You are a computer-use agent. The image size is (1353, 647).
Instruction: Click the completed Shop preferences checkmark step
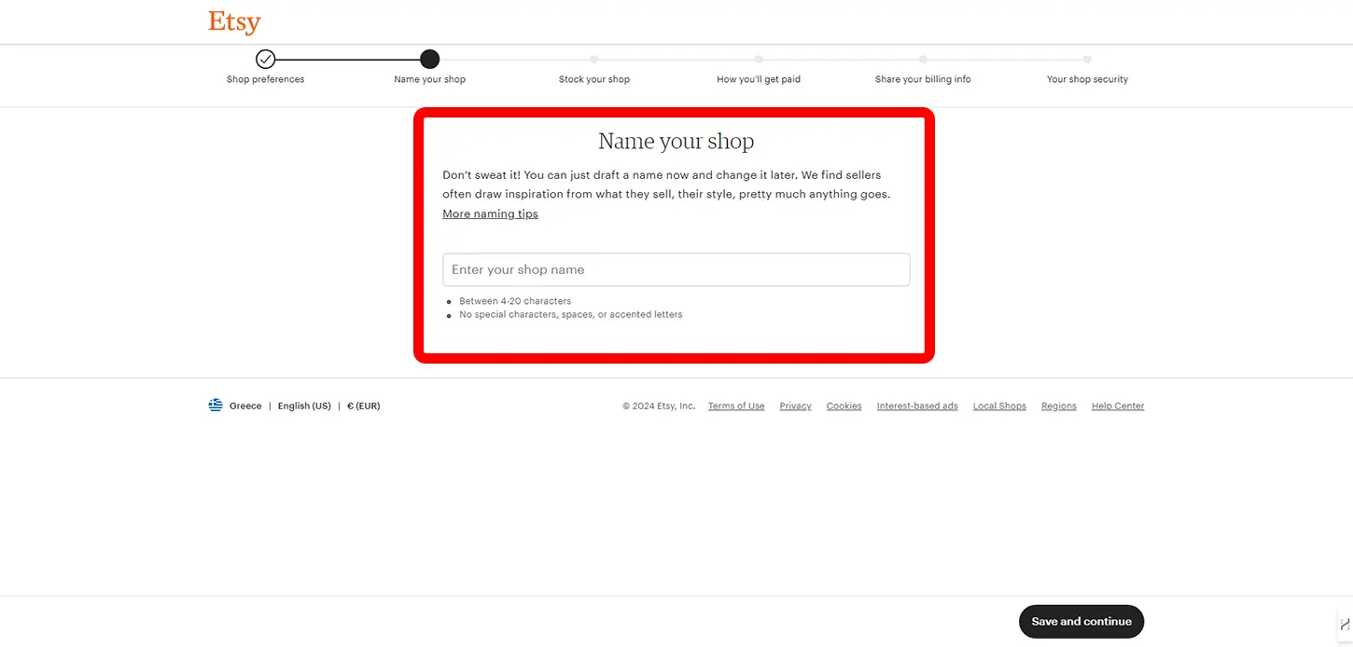pyautogui.click(x=266, y=60)
